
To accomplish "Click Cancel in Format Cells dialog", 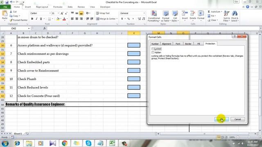I will 237,119.
